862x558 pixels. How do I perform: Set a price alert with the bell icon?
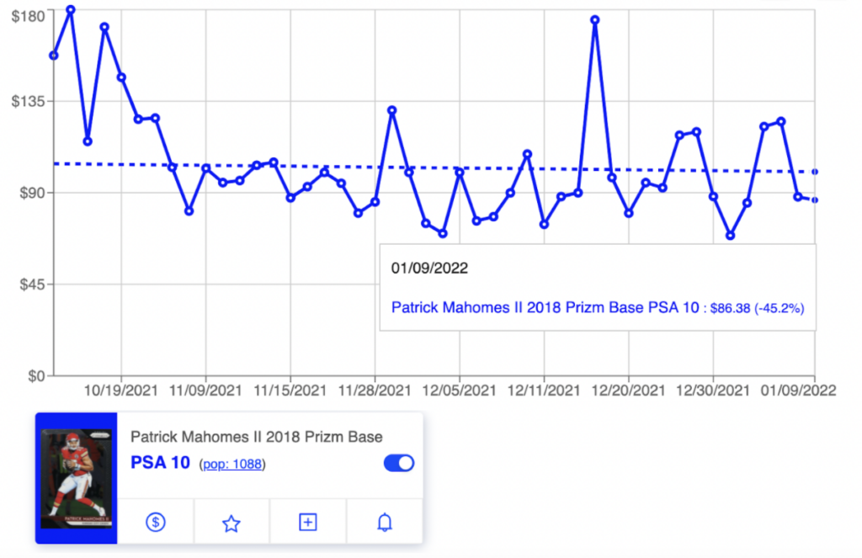[385, 522]
